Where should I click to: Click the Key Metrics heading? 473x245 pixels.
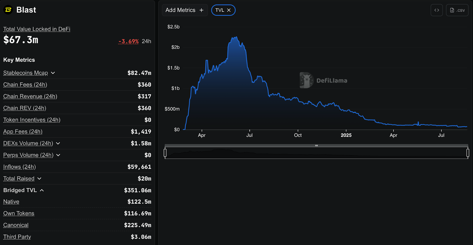click(19, 60)
